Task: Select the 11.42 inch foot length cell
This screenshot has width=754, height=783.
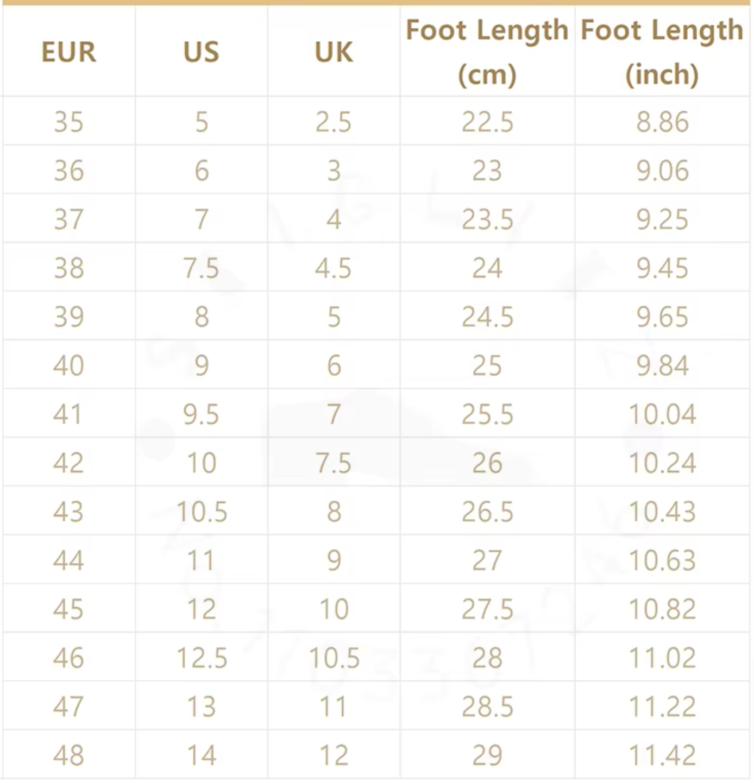Action: (x=662, y=755)
